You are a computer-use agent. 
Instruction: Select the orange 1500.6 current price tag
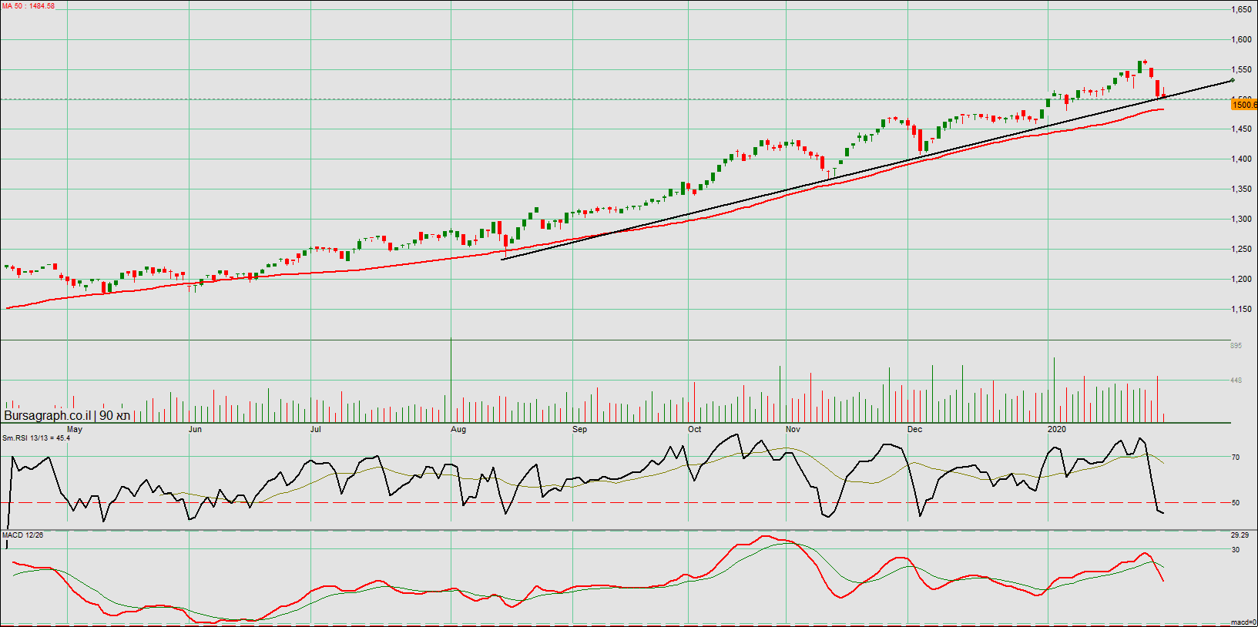coord(1244,105)
